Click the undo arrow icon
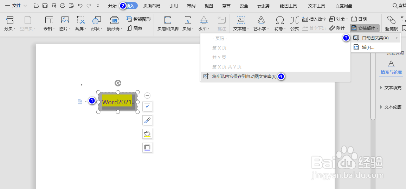The height and width of the screenshot is (189, 406). pos(80,6)
